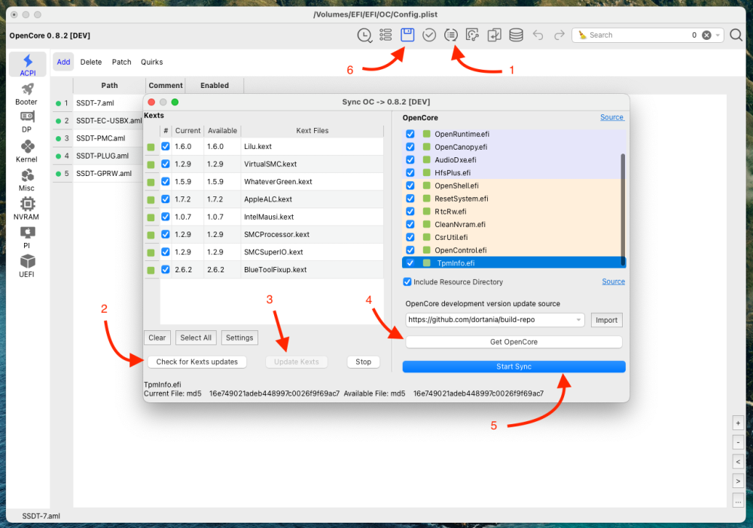Screen dimensions: 753x528
Task: Open the Kernel section in the sidebar
Action: click(x=26, y=150)
